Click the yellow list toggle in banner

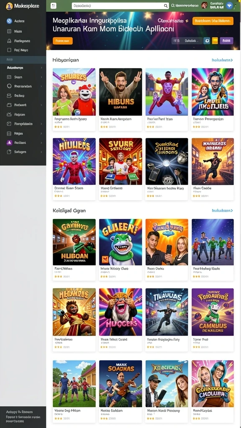(x=215, y=41)
